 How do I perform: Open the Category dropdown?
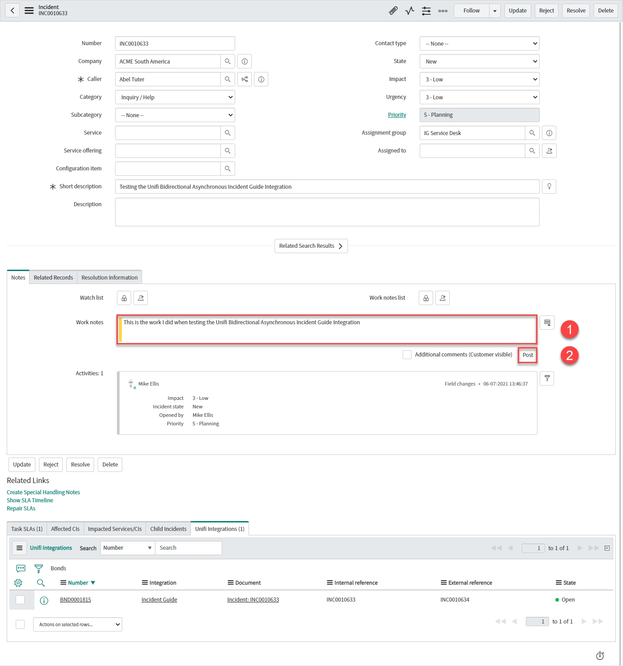pos(175,97)
